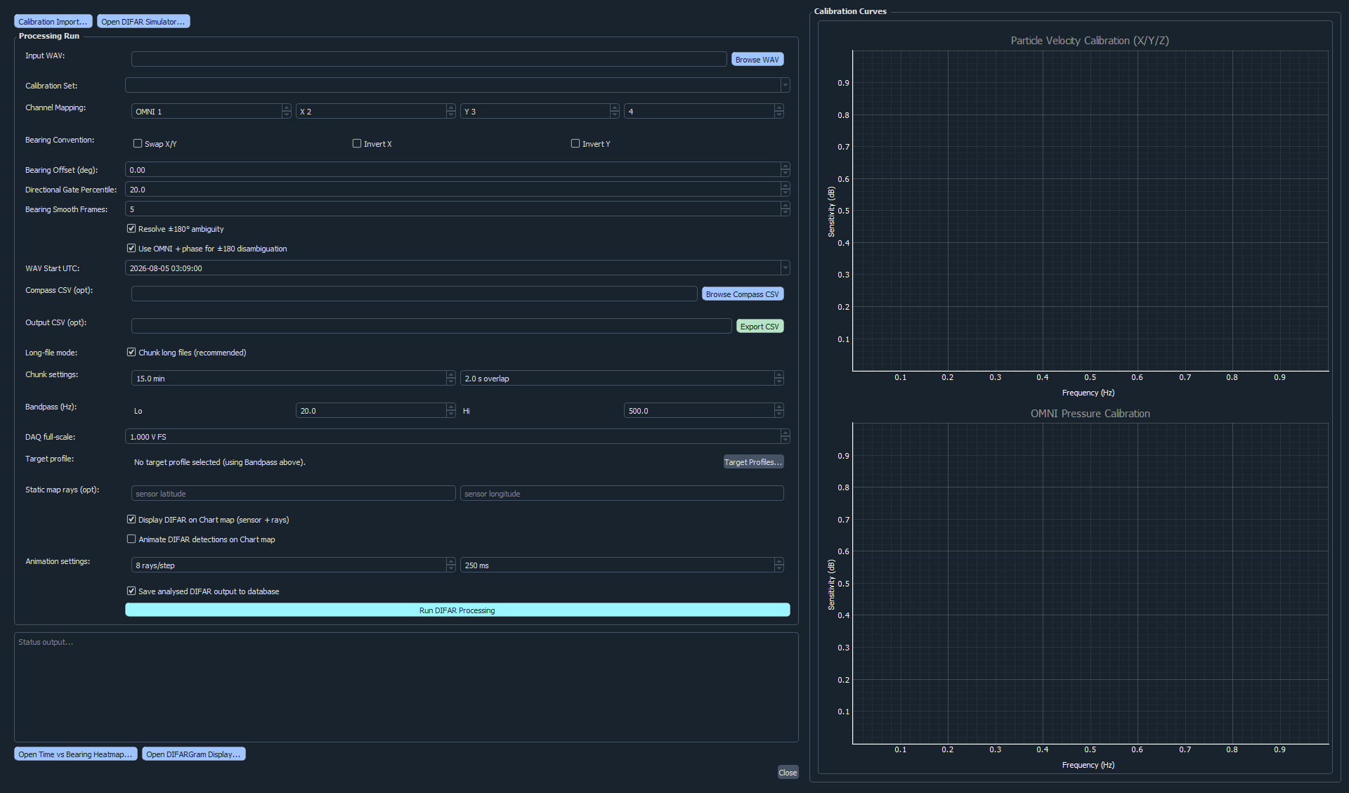The image size is (1349, 793).
Task: Click the Compass CSV path field
Action: (414, 294)
